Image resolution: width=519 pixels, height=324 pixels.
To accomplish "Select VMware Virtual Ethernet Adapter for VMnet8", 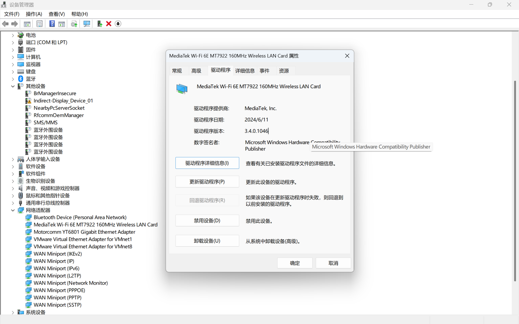I will coord(83,247).
